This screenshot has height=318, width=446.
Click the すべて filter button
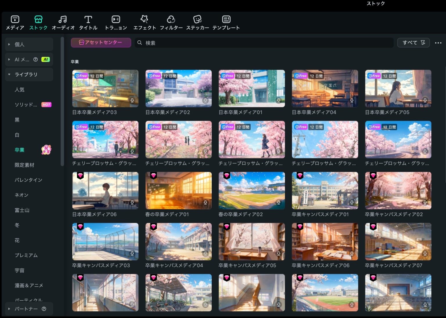[410, 42]
